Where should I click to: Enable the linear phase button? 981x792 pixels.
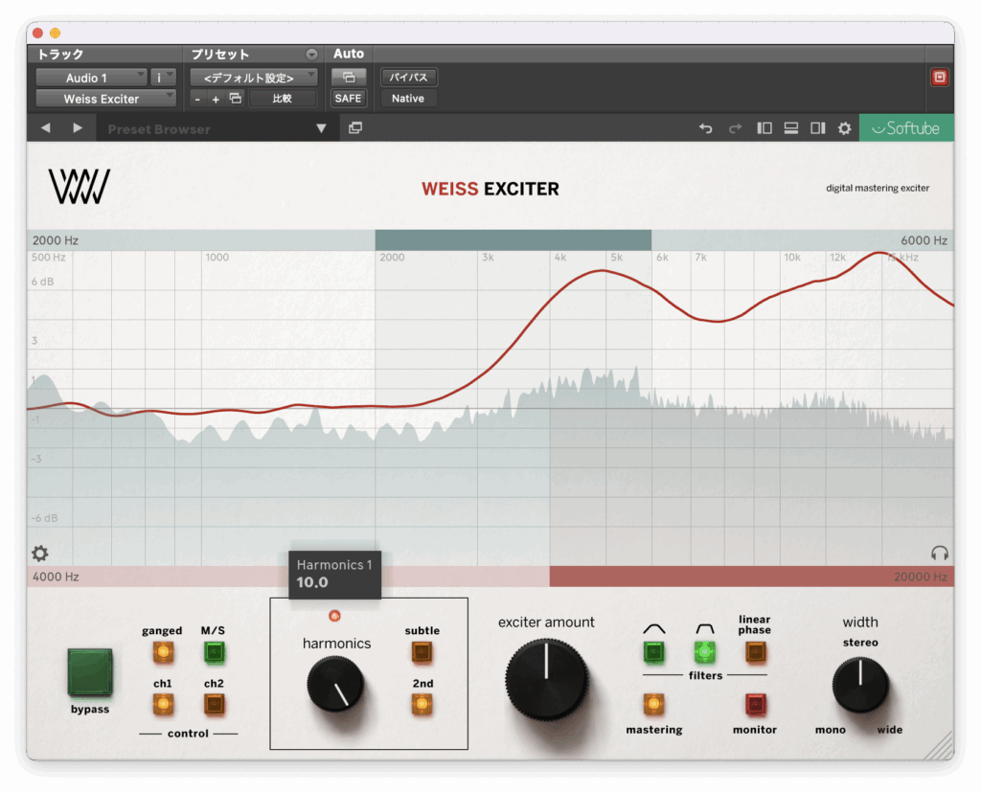tap(755, 652)
